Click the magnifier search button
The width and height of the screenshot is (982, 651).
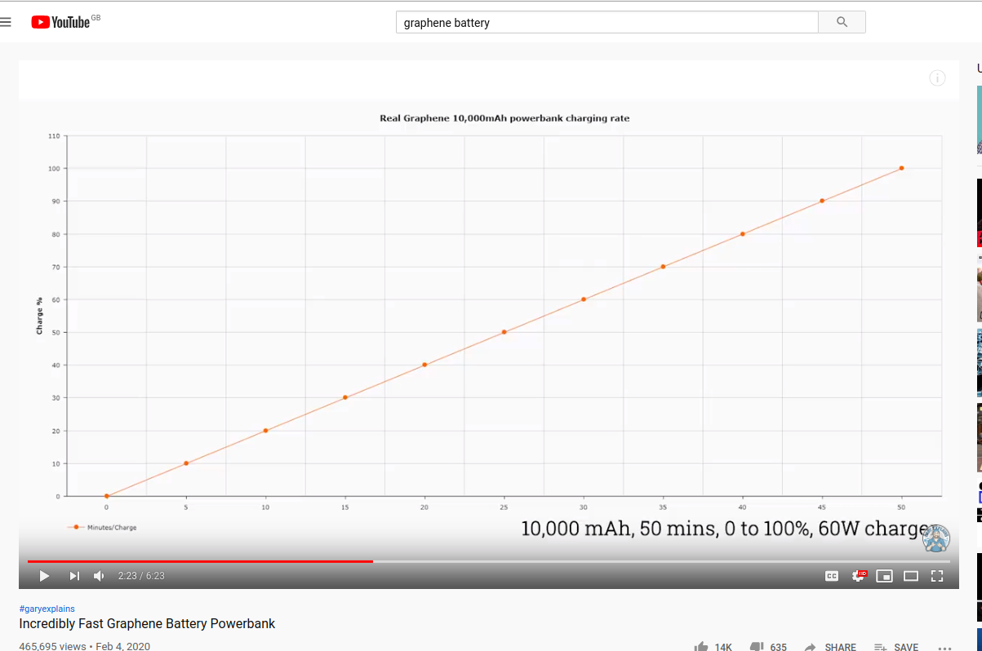point(842,22)
